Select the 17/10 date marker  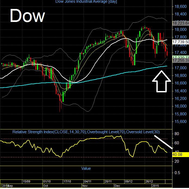pos(67,181)
